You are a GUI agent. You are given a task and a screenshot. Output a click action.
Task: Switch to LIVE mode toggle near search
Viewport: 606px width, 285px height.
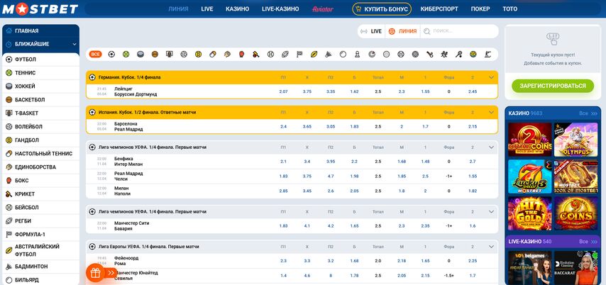coord(371,31)
